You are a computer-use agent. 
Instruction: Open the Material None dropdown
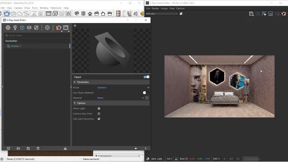[x=121, y=98]
